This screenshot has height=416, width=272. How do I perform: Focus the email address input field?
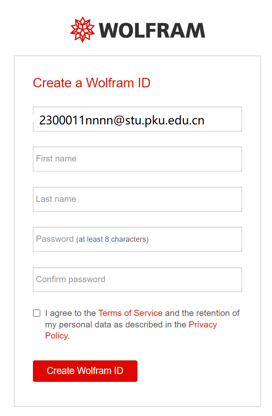coord(137,119)
